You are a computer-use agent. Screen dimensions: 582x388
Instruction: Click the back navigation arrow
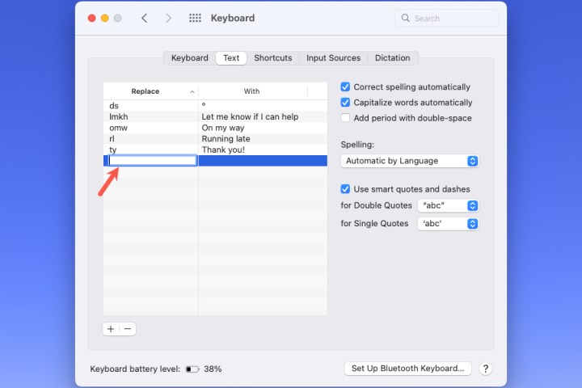(144, 18)
